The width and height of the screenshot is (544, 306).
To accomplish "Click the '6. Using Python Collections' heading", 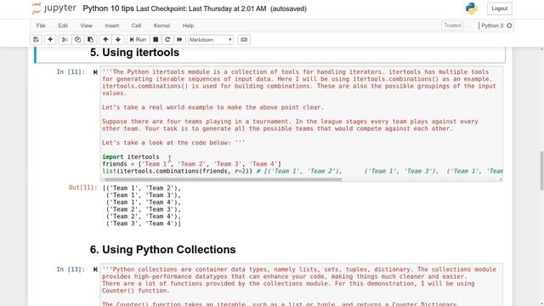I will click(162, 249).
